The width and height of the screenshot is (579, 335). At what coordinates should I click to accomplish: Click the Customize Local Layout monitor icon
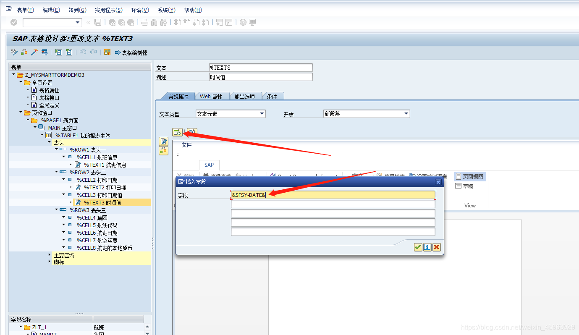tap(252, 23)
